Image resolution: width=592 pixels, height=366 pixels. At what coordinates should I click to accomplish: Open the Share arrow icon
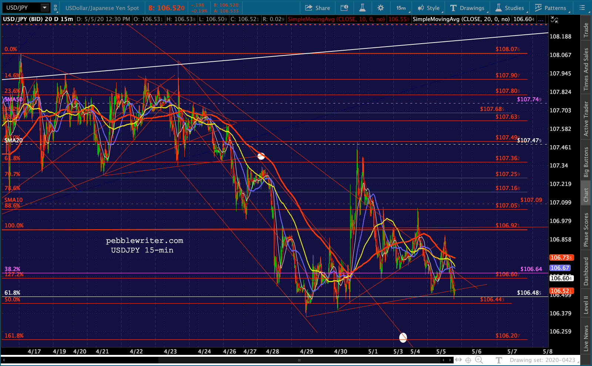coord(309,8)
